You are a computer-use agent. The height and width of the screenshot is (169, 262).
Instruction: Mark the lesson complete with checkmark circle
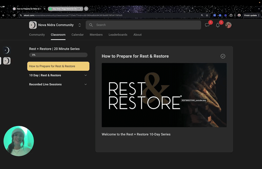[x=223, y=56]
